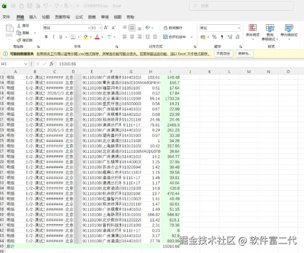Screen dimensions: 304x253
Task: Switch to Review (审阅) tab
Action: [x=105, y=17]
